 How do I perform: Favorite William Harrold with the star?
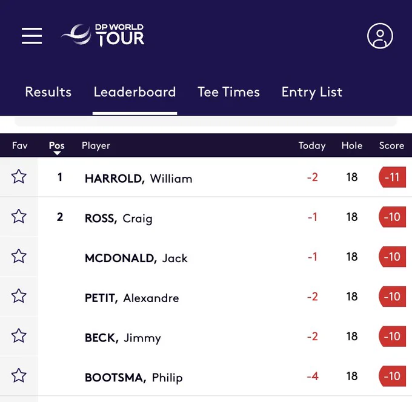click(x=19, y=177)
